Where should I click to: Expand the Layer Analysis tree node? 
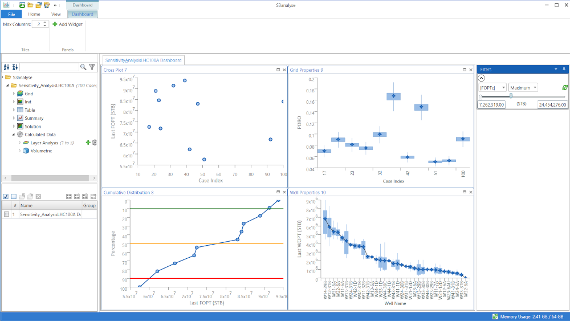click(19, 143)
